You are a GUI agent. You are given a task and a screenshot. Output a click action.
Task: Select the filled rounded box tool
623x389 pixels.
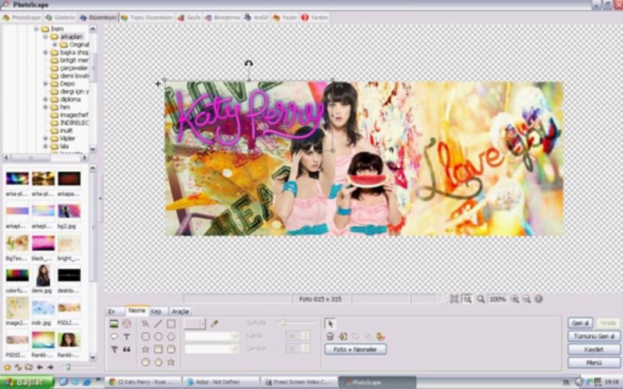pyautogui.click(x=171, y=350)
